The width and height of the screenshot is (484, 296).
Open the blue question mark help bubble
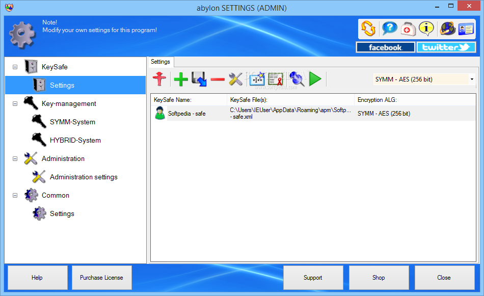pos(390,29)
